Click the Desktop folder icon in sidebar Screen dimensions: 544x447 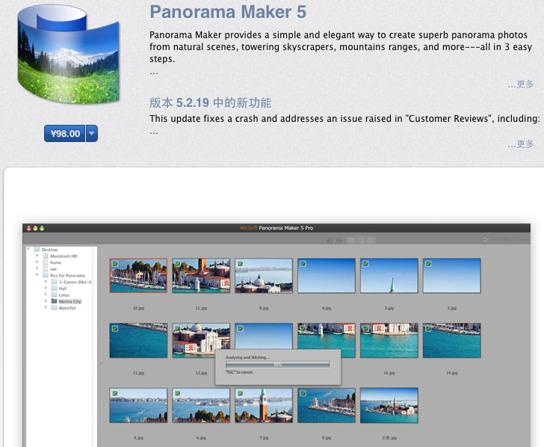pyautogui.click(x=37, y=250)
